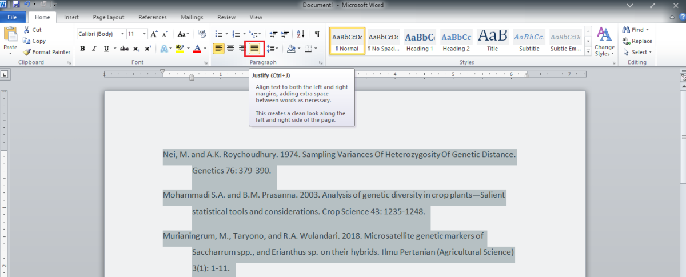Click the Grow Font icon
The width and height of the screenshot is (686, 277).
click(154, 34)
